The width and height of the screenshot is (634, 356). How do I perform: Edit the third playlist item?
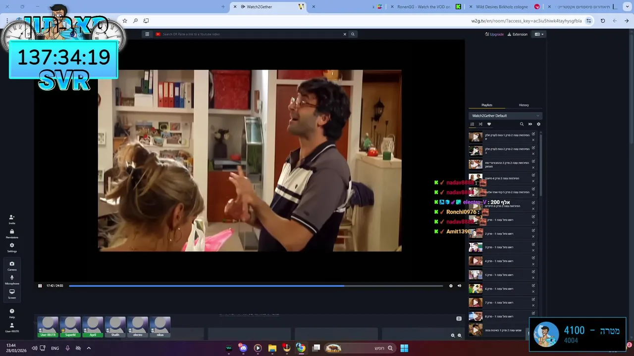pos(533,162)
